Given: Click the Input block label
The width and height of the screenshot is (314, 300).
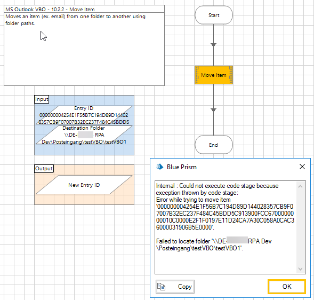Looking at the screenshot, I should (42, 99).
